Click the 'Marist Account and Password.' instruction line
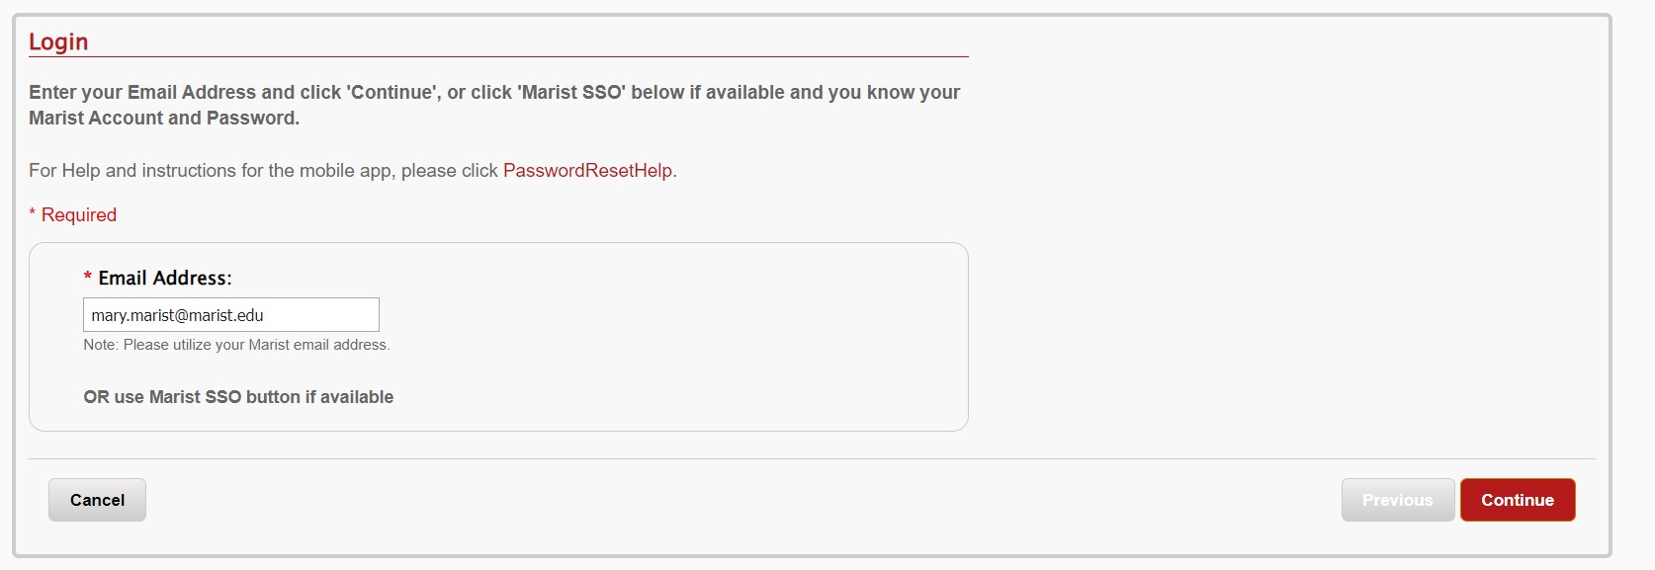 (164, 119)
